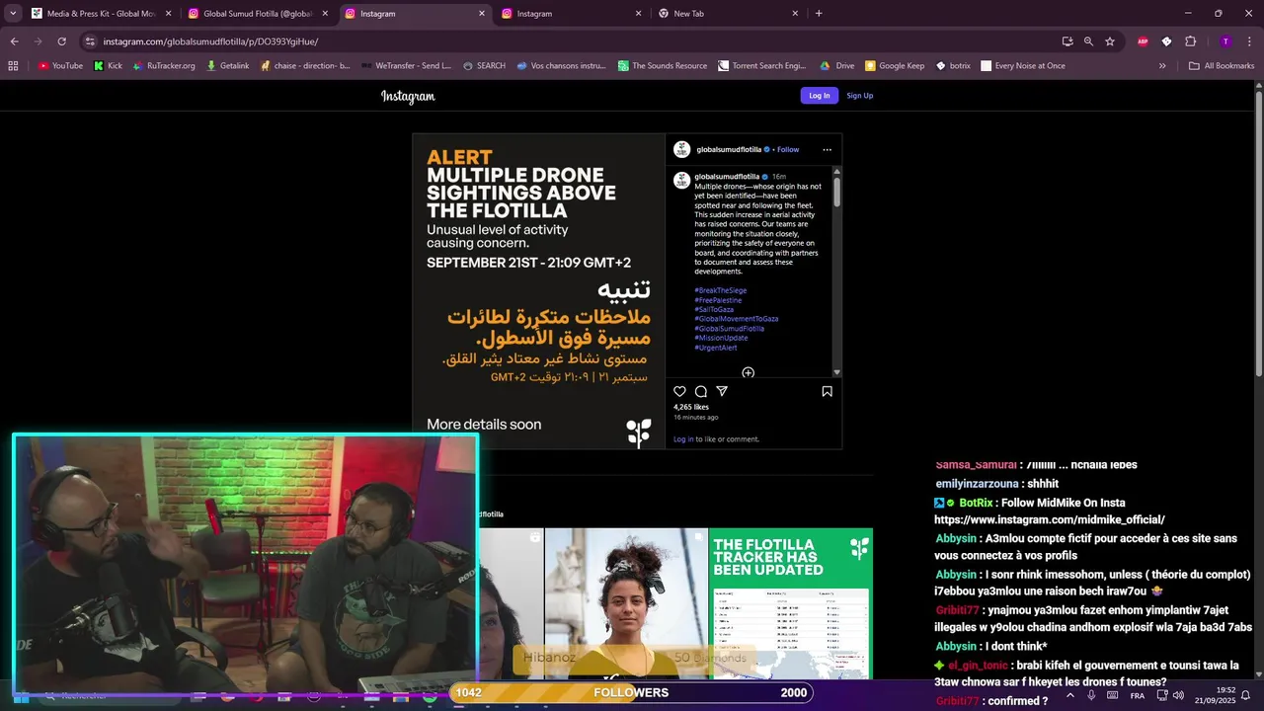Image resolution: width=1264 pixels, height=711 pixels.
Task: Click the caption scrollbar's down arrow
Action: click(836, 372)
